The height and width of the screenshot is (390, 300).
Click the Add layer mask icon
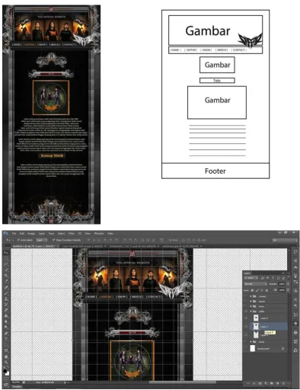260,383
